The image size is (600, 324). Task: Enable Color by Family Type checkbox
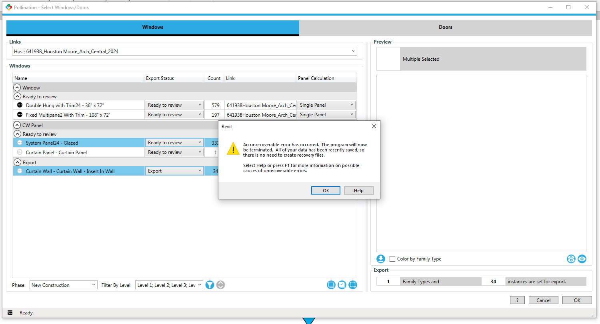(392, 259)
